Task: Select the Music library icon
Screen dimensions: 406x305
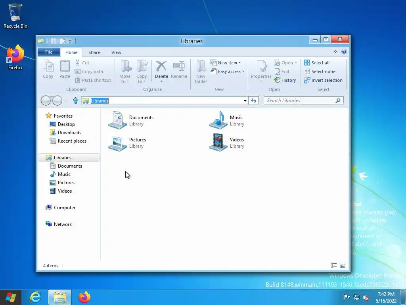Action: 218,120
